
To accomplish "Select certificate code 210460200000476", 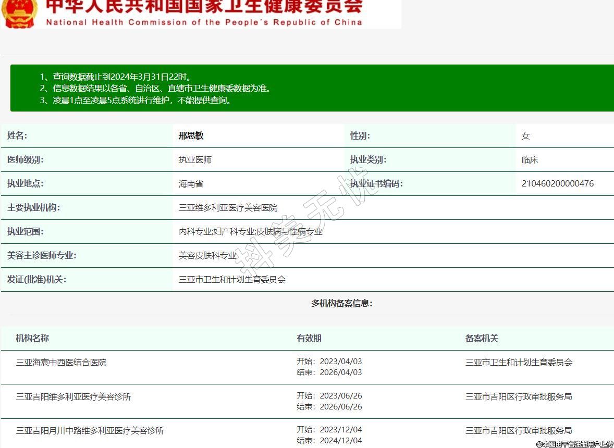I will [557, 184].
